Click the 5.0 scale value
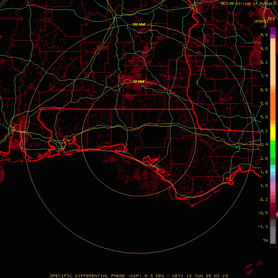Viewport: 278px width, 278px height. pos(264,117)
